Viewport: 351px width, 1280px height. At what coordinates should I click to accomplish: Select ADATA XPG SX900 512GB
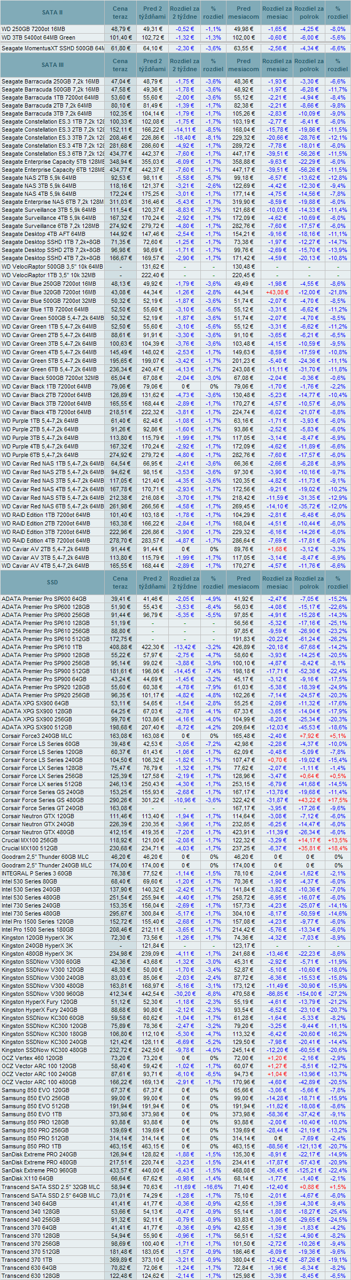pyautogui.click(x=37, y=727)
